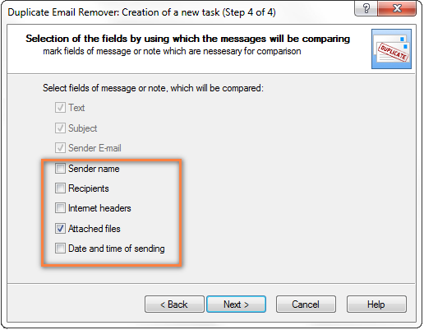Viewport: 424px width, 330px height.
Task: Click the Duplicate envelope icon in header
Action: point(391,49)
